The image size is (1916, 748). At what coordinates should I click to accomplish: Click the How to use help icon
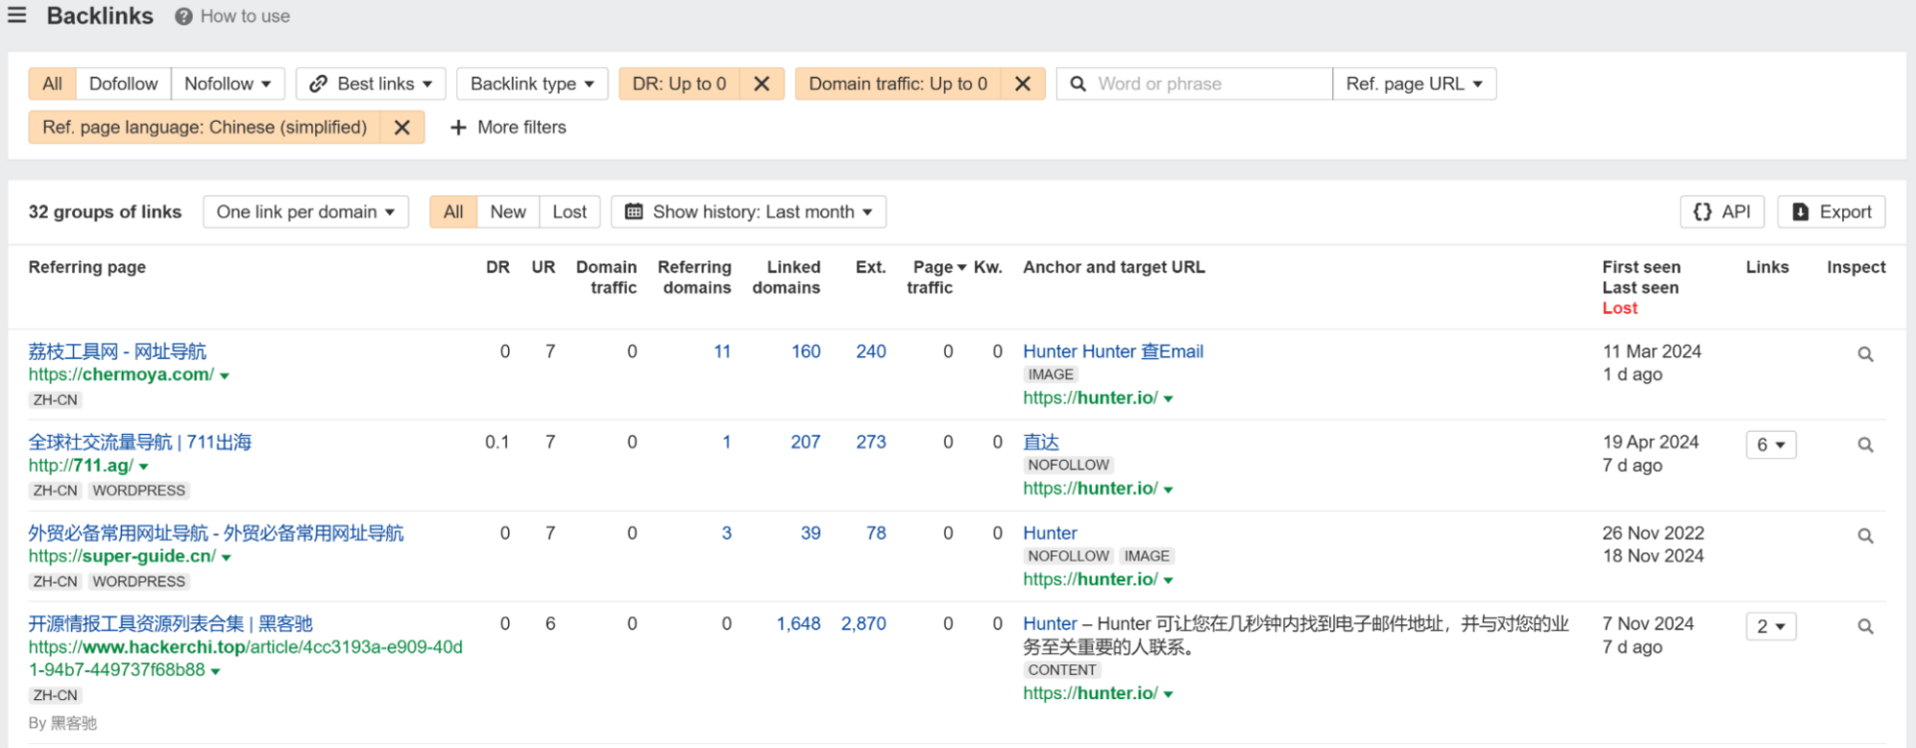click(x=184, y=17)
